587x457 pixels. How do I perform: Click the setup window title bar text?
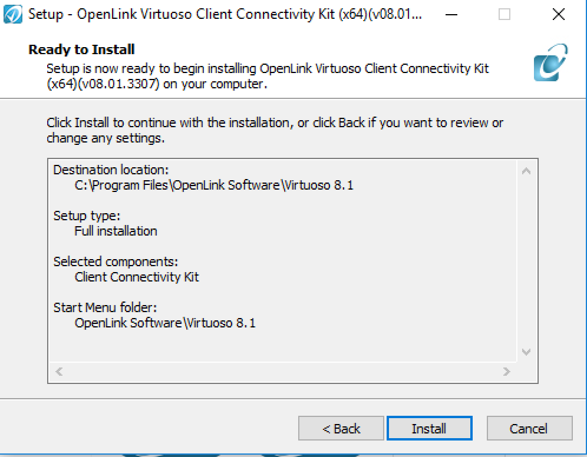(x=225, y=15)
